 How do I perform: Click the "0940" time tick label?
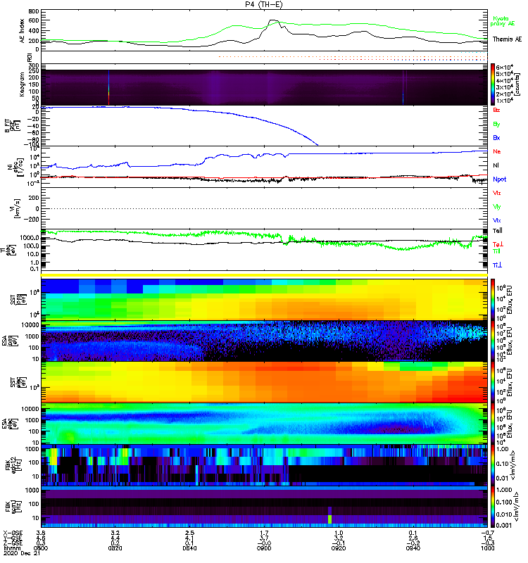[x=413, y=548]
